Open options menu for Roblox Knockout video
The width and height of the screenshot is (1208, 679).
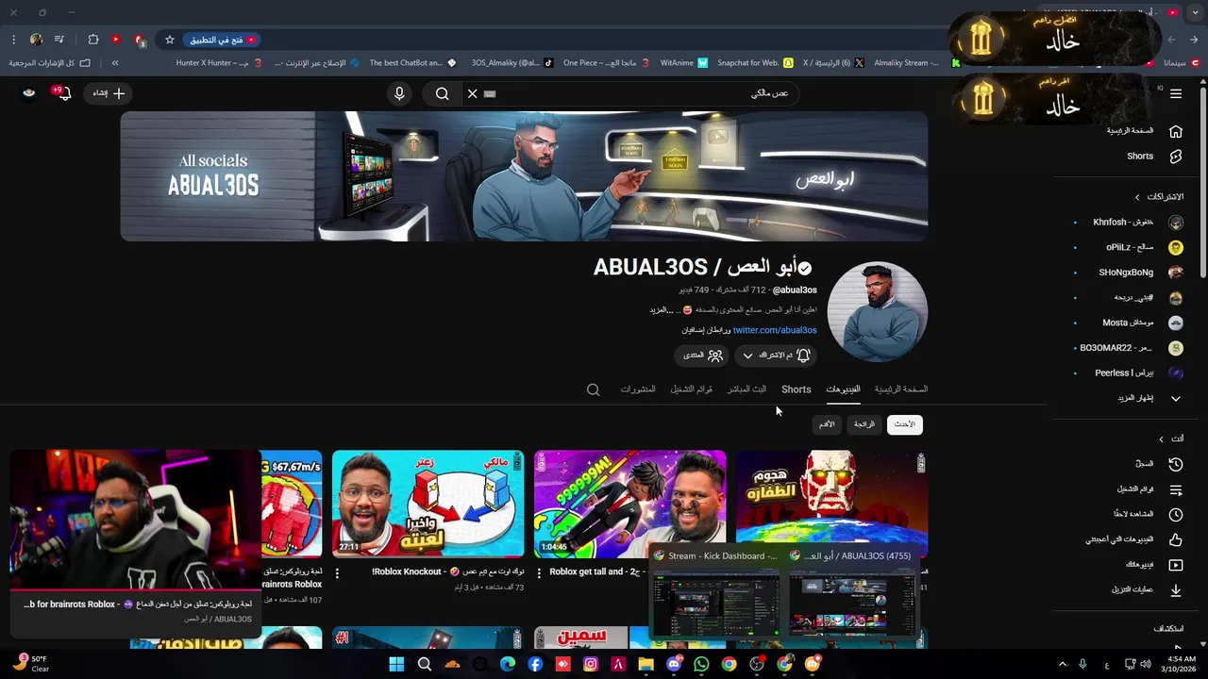coord(337,572)
